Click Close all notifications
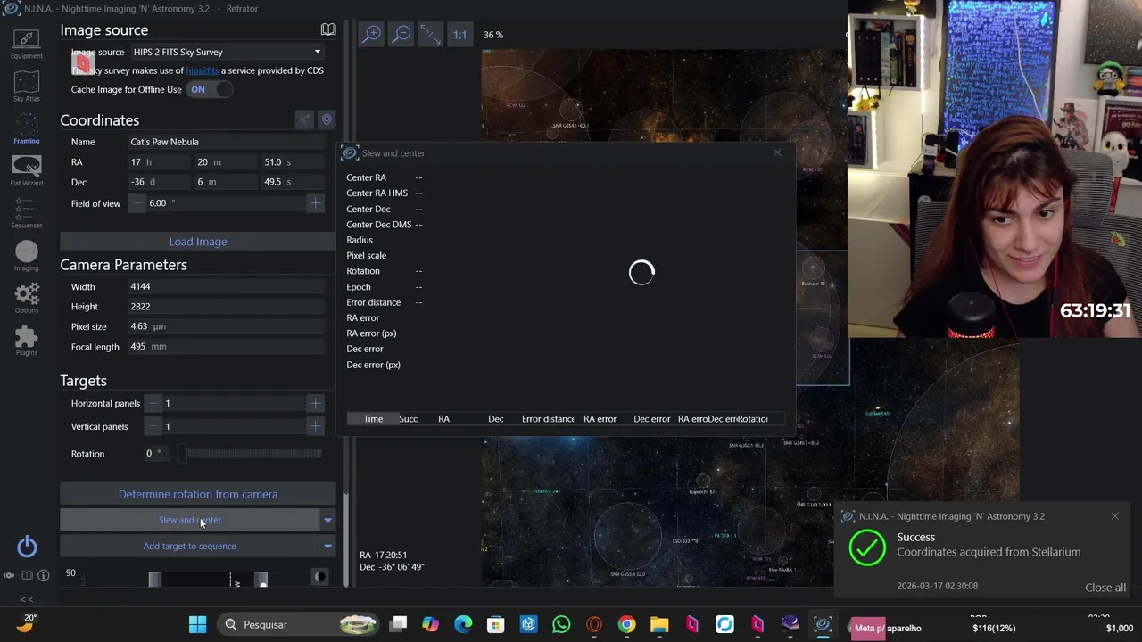The width and height of the screenshot is (1142, 642). (1105, 588)
